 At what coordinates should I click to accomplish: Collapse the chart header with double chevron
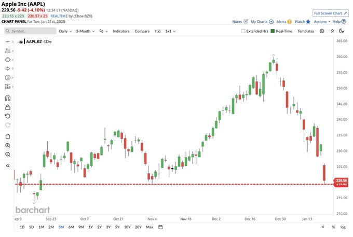tap(332, 31)
